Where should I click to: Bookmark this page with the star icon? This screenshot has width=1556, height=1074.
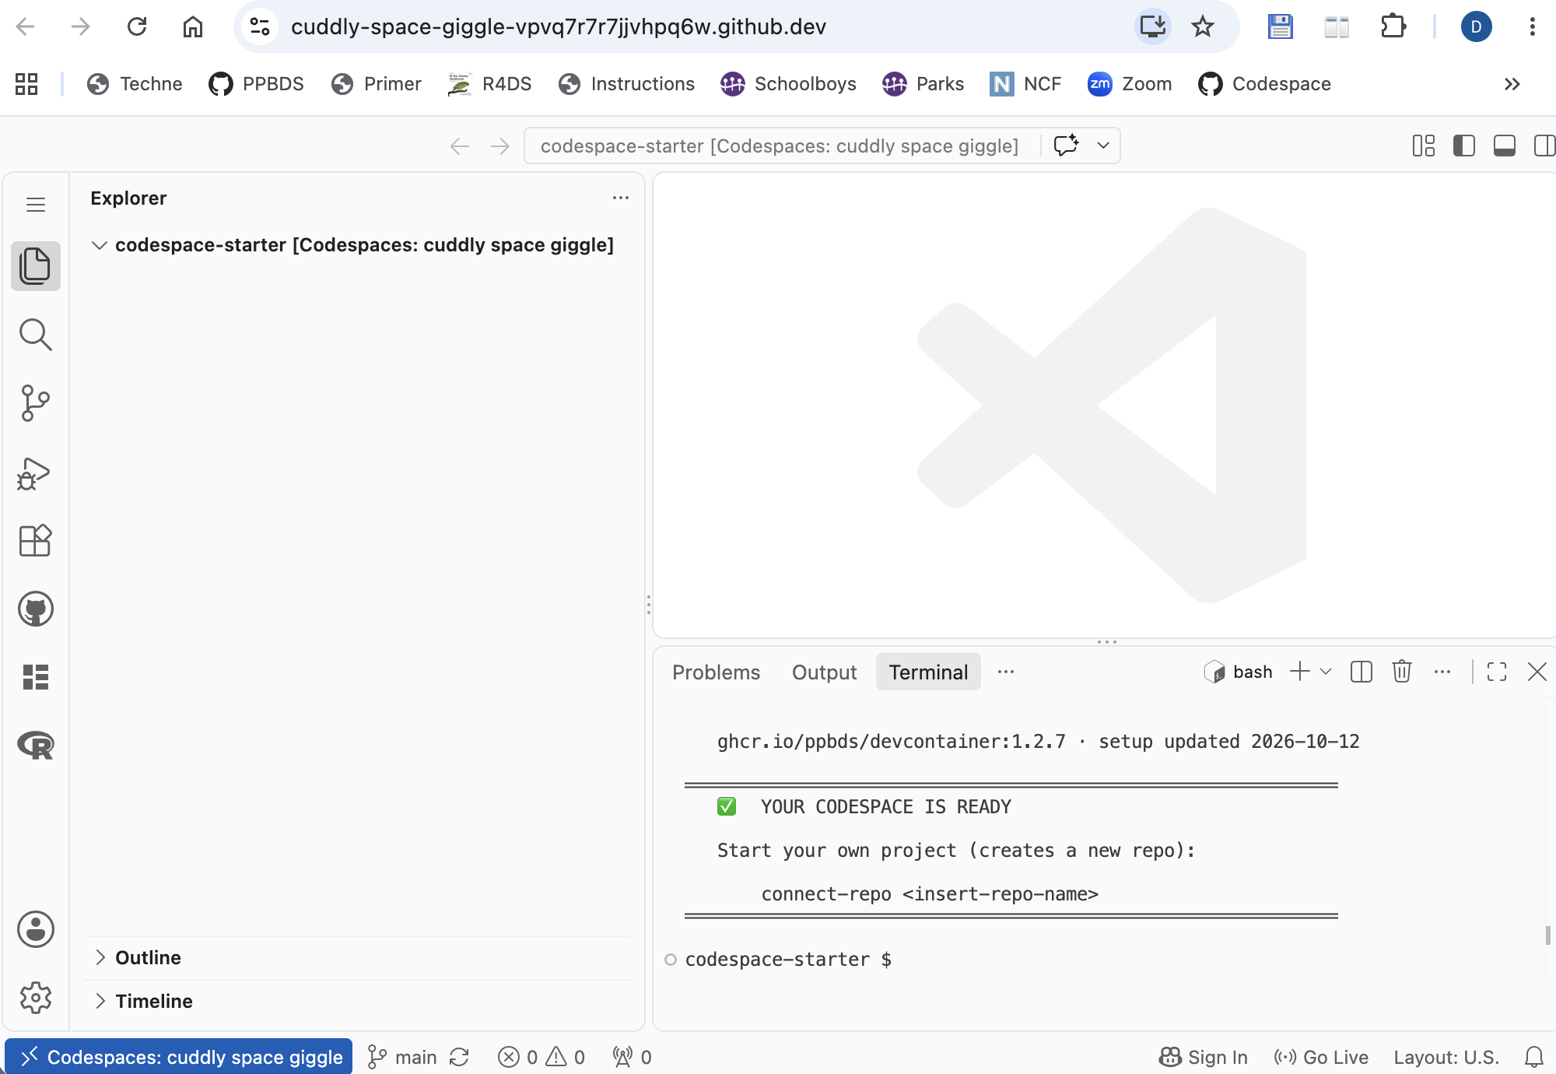click(1203, 26)
